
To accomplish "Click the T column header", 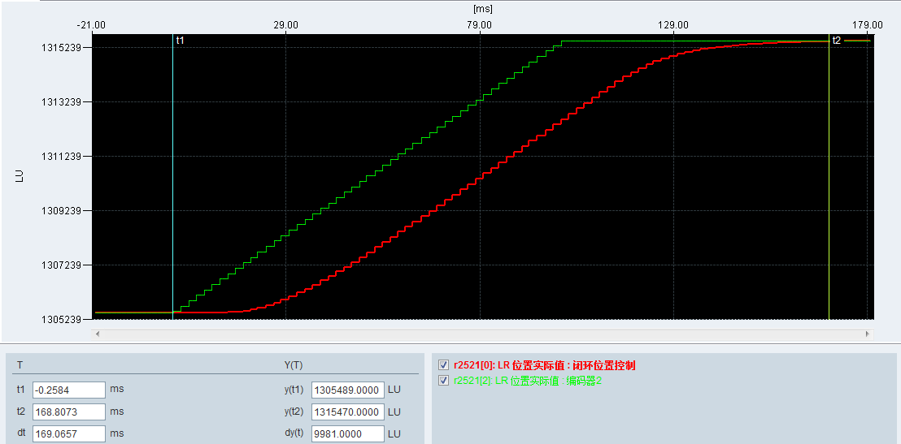I will point(20,365).
